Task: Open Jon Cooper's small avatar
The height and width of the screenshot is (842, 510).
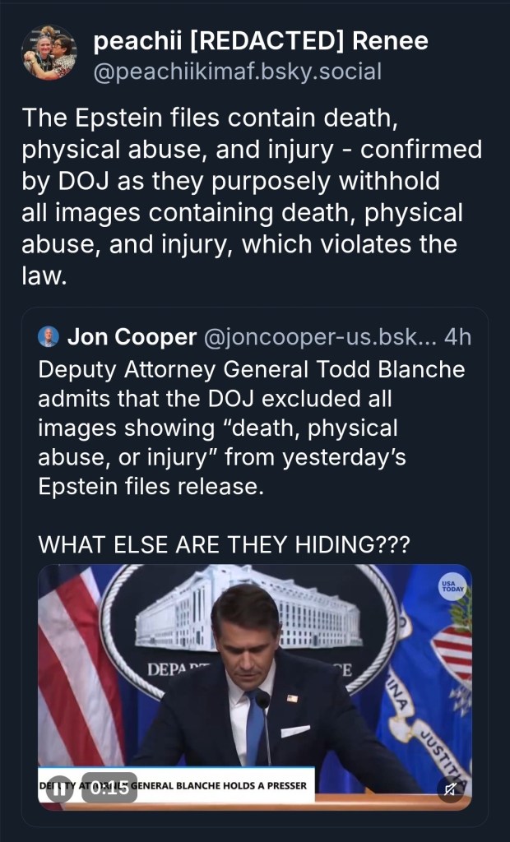Action: (49, 336)
